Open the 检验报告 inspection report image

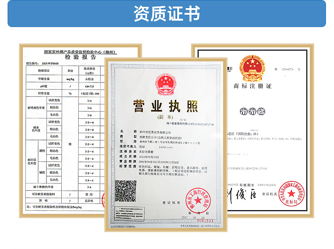coord(63,130)
